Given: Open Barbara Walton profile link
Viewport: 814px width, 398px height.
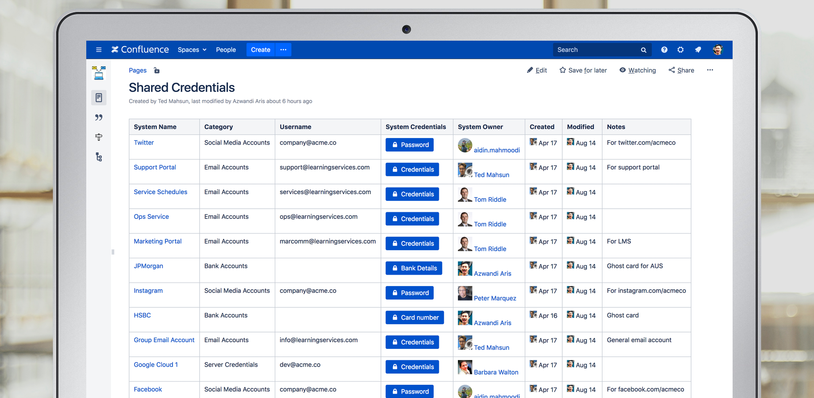Looking at the screenshot, I should (x=496, y=373).
